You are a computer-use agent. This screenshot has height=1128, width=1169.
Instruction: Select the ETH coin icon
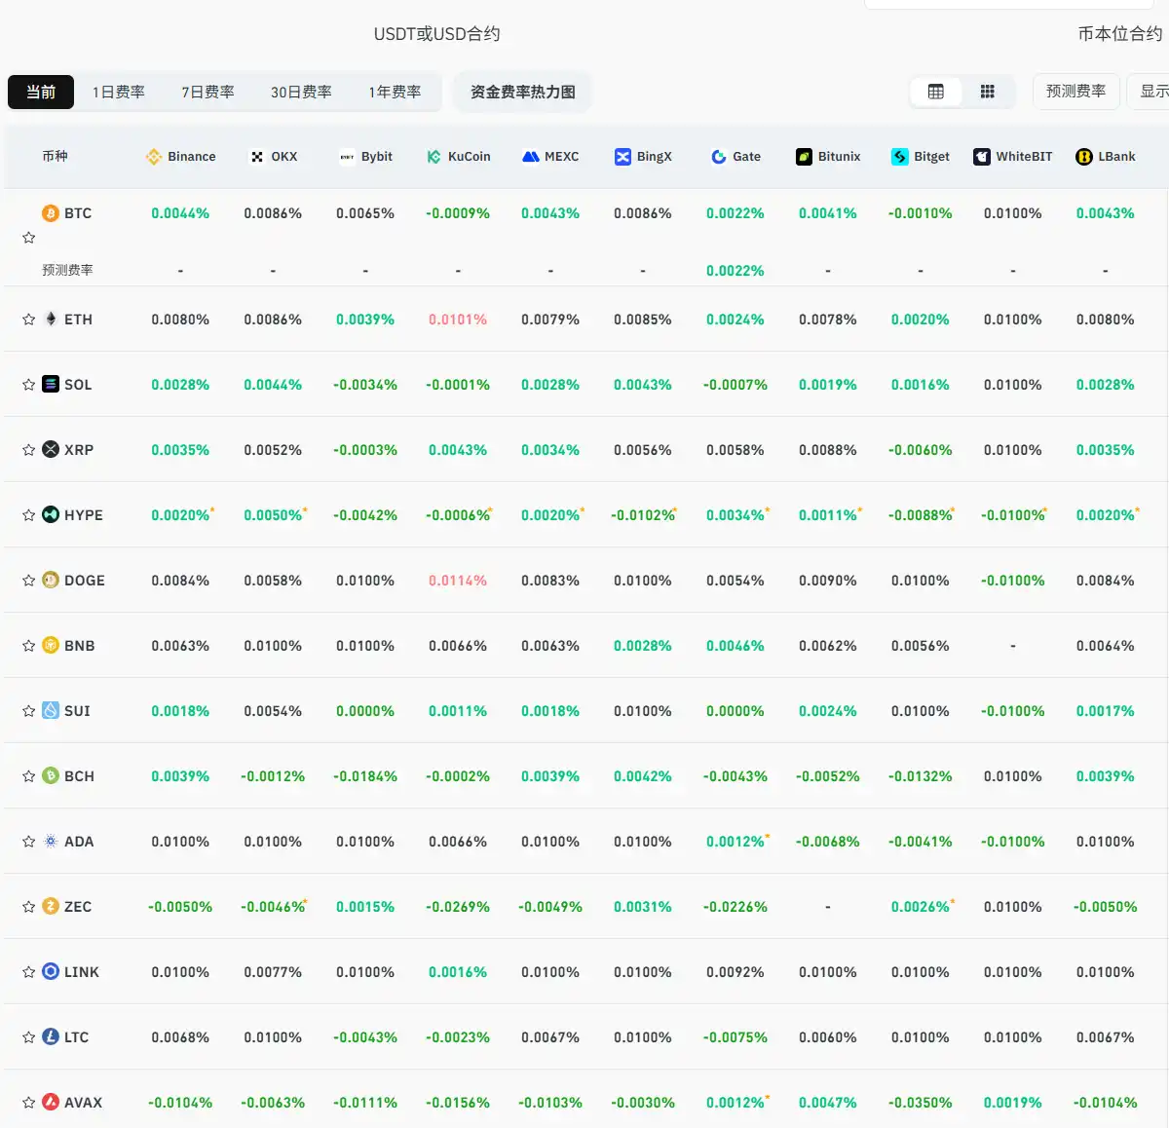pyautogui.click(x=50, y=319)
